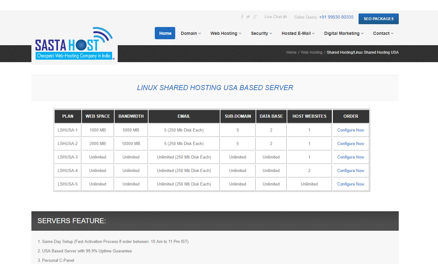Click the PLAN column header
This screenshot has height=264, width=438.
pyautogui.click(x=68, y=116)
